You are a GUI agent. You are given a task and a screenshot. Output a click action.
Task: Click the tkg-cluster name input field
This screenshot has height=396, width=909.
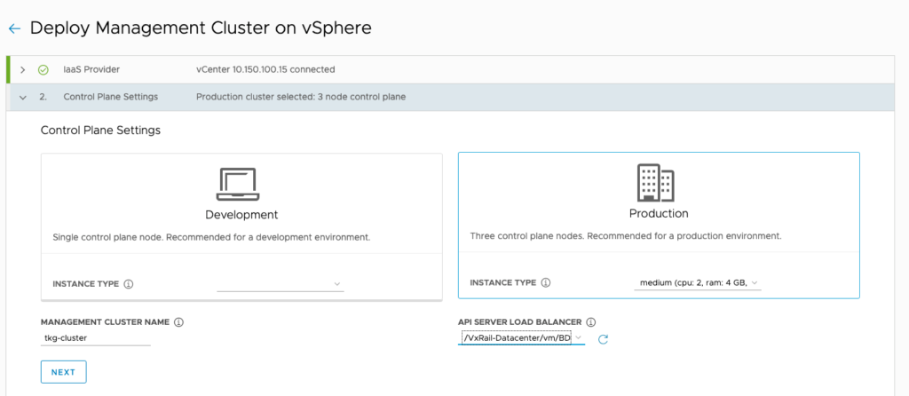[96, 338]
